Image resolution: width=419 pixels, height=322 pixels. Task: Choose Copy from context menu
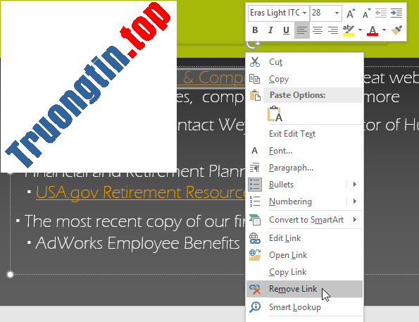pos(279,79)
